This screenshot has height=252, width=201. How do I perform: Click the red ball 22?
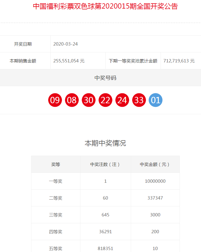point(105,100)
